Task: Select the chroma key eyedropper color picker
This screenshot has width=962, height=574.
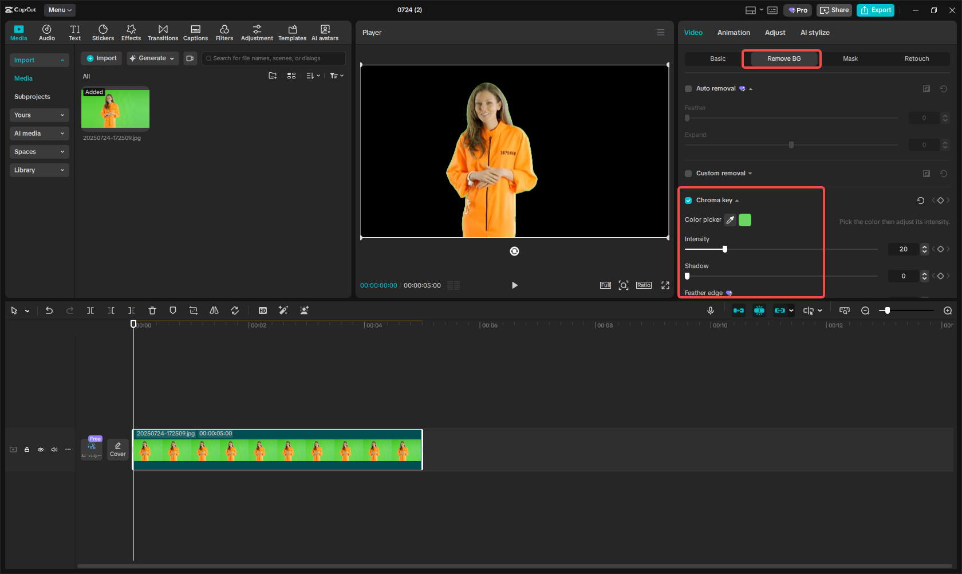Action: click(730, 220)
